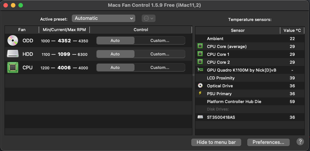The image size is (310, 151).
Task: Click the HDD hard drive fan icon
Action: click(13, 54)
